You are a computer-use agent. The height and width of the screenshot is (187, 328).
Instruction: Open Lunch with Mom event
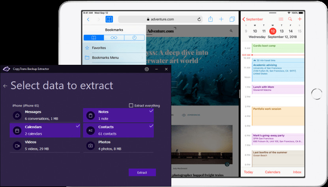tap(278, 89)
